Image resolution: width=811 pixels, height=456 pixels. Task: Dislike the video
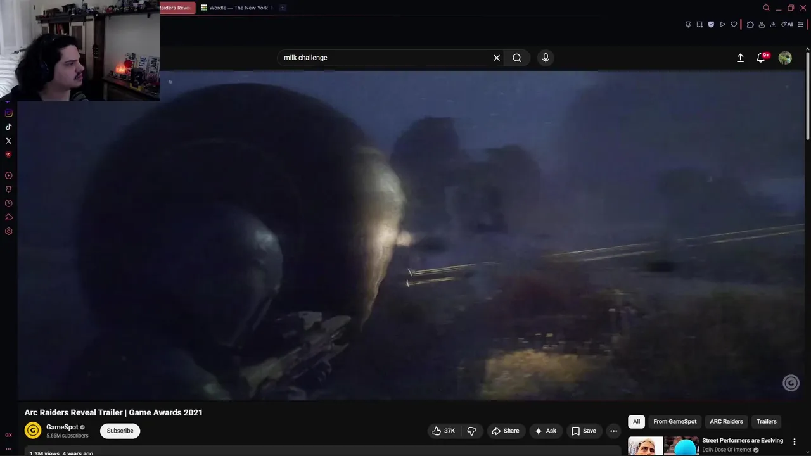(471, 431)
